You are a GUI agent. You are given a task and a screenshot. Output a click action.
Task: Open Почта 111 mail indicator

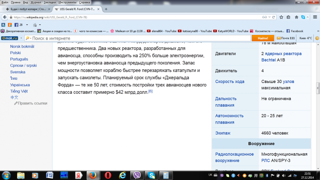(286, 38)
